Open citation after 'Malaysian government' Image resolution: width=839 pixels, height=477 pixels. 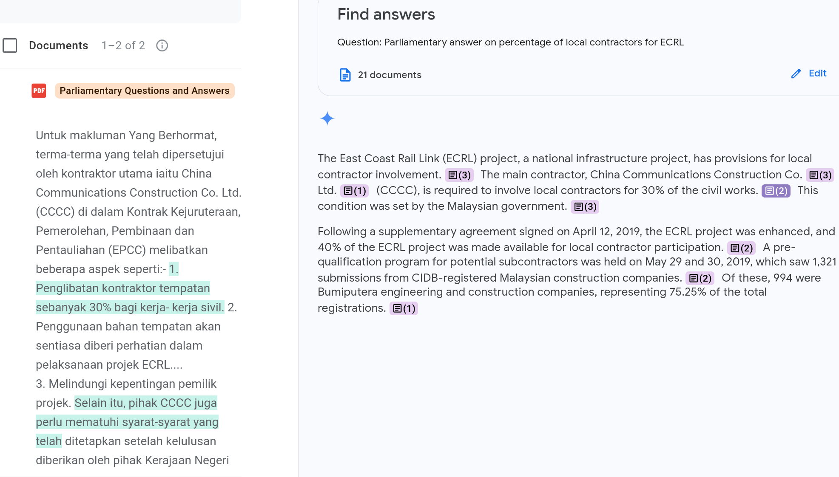(585, 207)
